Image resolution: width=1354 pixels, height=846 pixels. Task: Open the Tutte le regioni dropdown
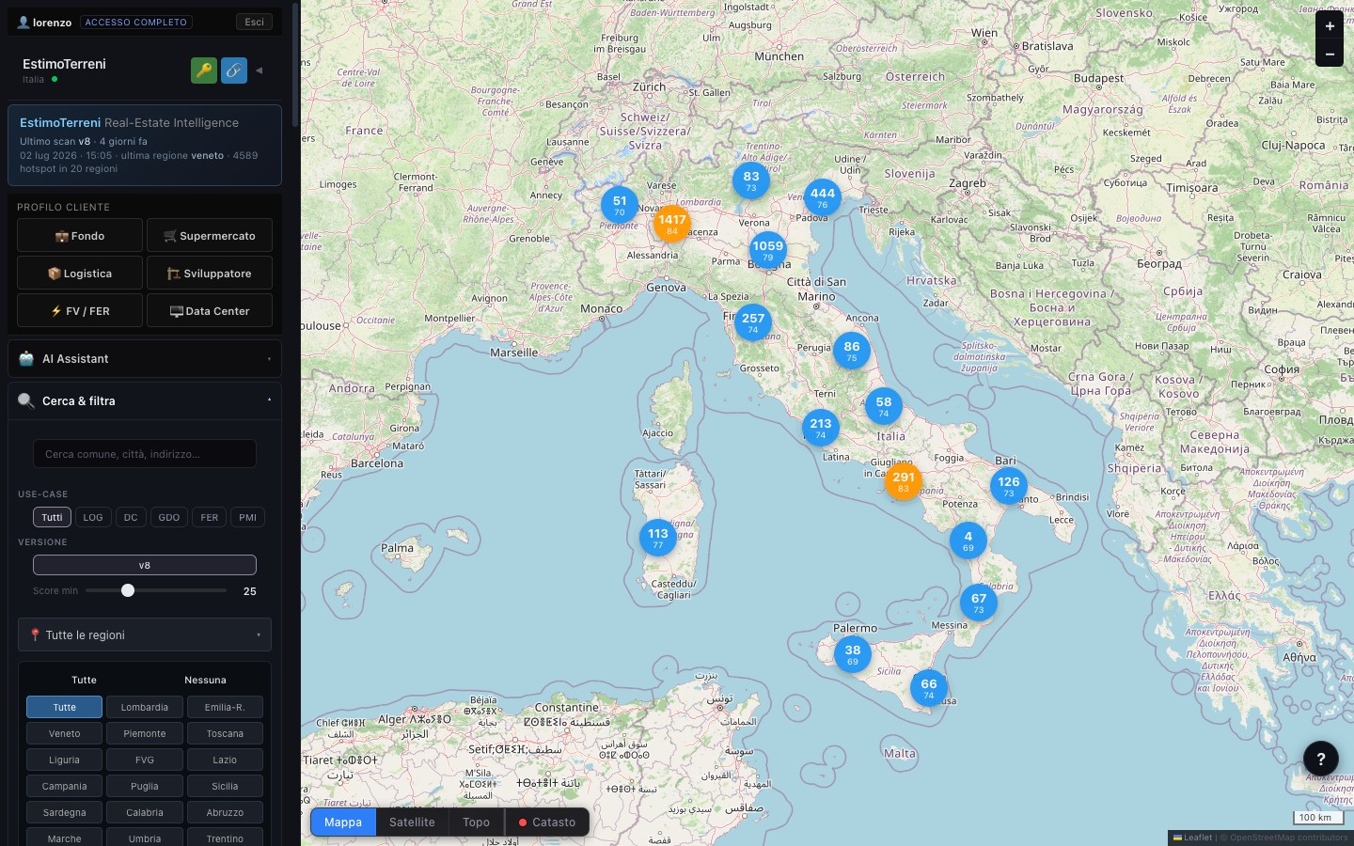[145, 634]
